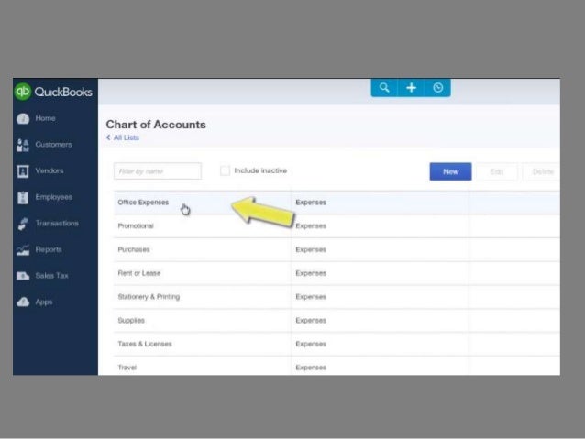This screenshot has width=585, height=439.
Task: Open the Transactions sidebar icon
Action: point(23,224)
